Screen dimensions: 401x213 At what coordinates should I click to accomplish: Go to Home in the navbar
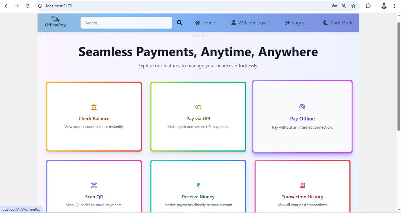coord(205,23)
